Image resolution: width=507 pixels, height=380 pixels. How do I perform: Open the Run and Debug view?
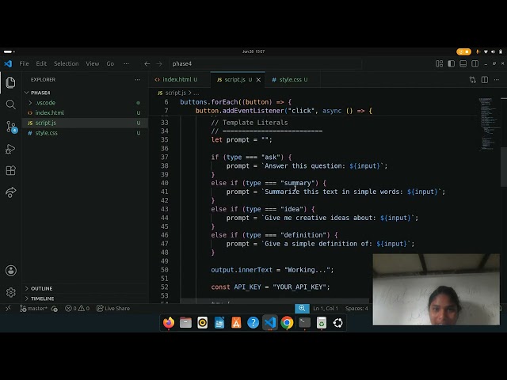tap(10, 149)
